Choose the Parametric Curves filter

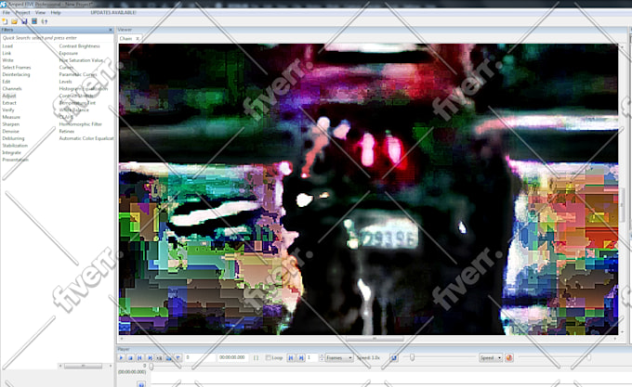[78, 74]
